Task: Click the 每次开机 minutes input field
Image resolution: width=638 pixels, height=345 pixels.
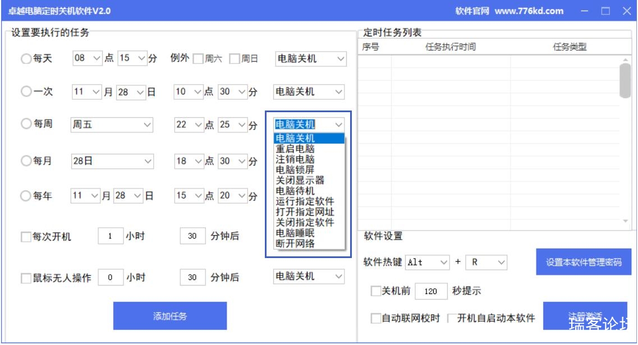Action: click(192, 236)
